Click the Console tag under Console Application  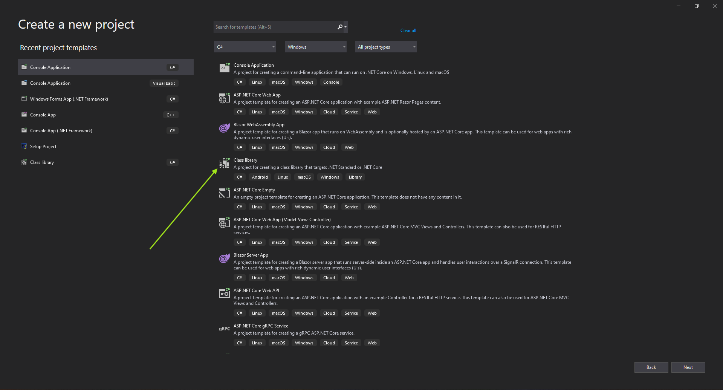[x=331, y=82]
